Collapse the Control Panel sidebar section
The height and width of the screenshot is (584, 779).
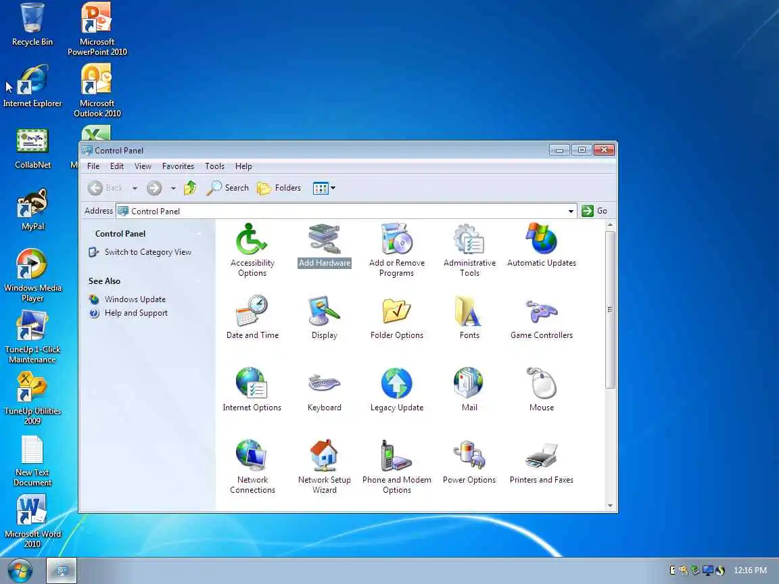click(199, 234)
